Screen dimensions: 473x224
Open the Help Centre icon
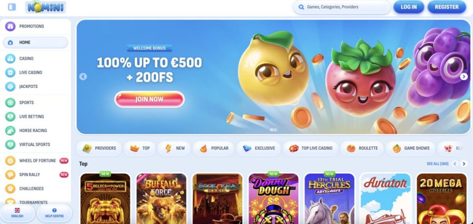(55, 211)
